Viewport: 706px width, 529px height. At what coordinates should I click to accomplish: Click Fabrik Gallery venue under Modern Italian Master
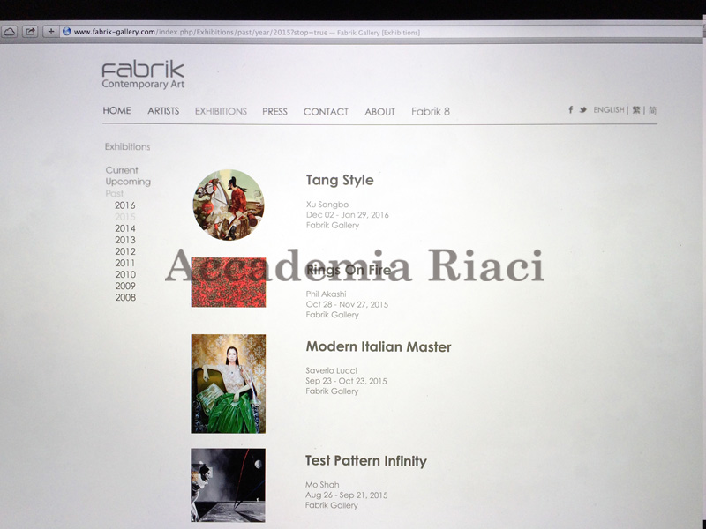[333, 391]
